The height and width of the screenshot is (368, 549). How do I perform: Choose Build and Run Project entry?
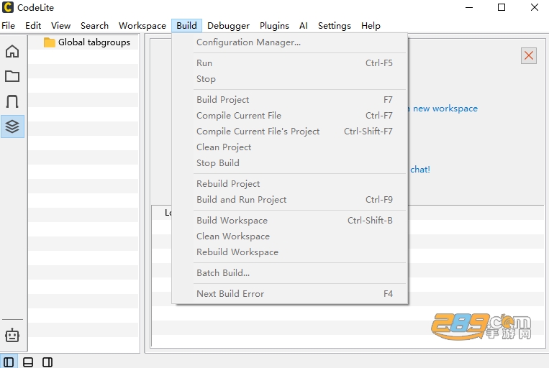tap(290, 199)
